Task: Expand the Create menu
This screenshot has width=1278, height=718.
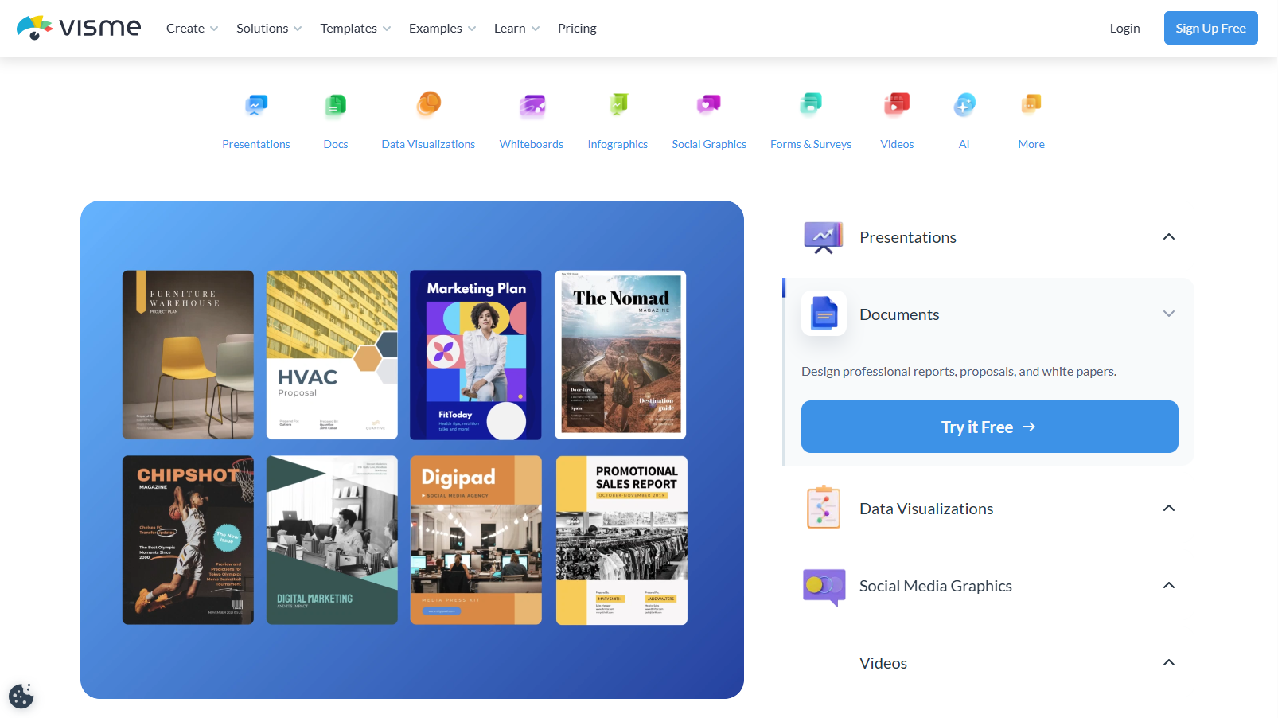Action: (x=192, y=29)
